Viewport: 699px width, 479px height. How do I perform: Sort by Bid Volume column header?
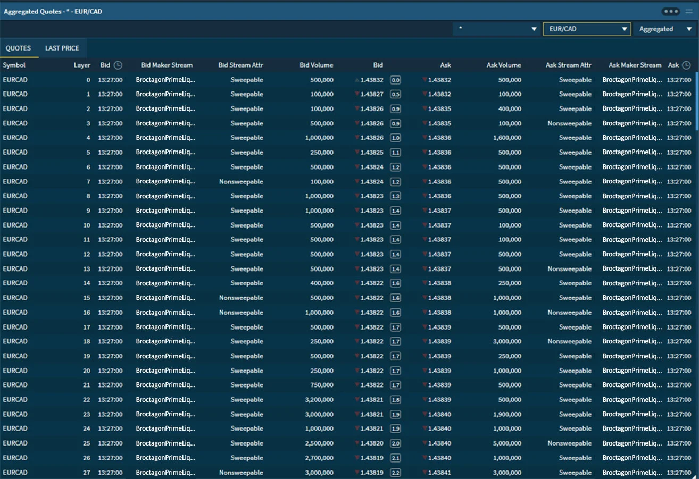tap(317, 65)
